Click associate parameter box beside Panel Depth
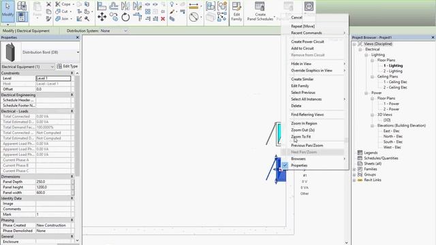Viewport: 436px width, 245px height. point(73,182)
